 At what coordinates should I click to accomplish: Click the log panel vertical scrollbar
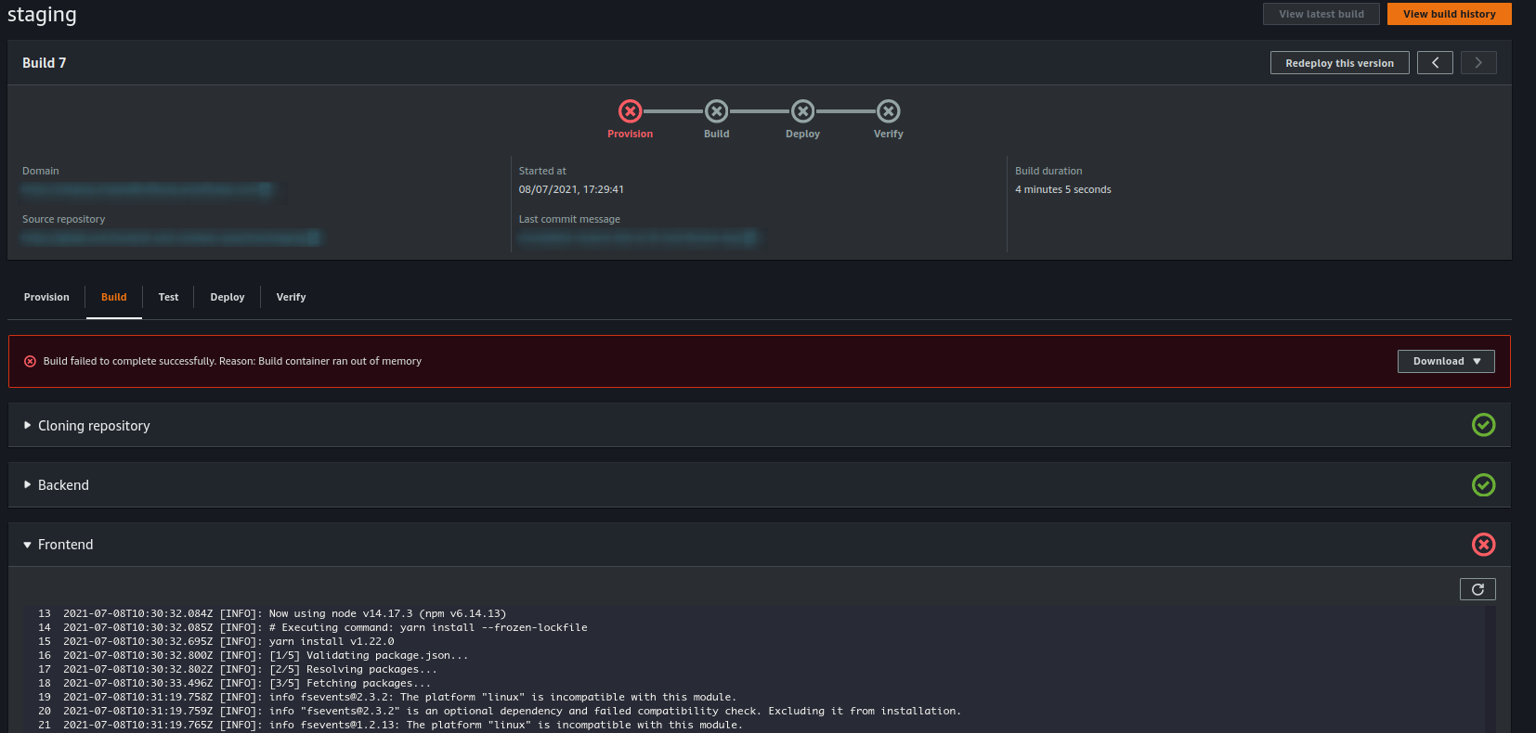pyautogui.click(x=1490, y=670)
